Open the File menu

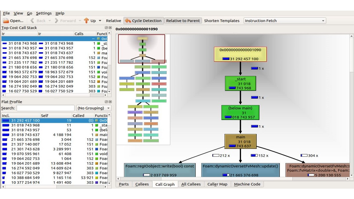6,13
